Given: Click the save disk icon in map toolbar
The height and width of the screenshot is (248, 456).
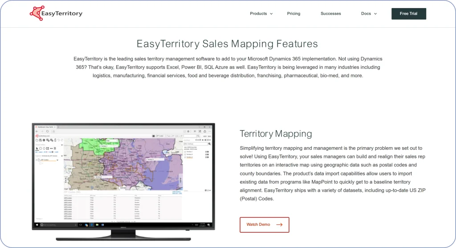Looking at the screenshot, I should coord(41,140).
